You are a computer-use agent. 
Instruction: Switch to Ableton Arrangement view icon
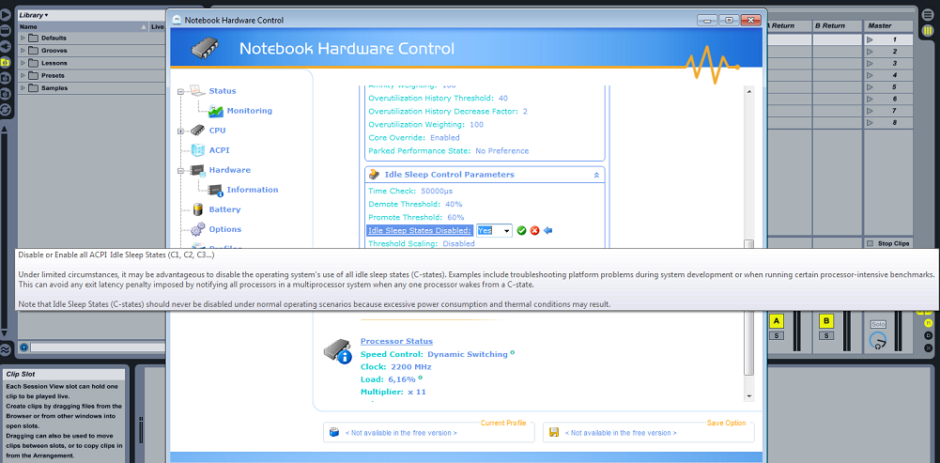[x=927, y=14]
